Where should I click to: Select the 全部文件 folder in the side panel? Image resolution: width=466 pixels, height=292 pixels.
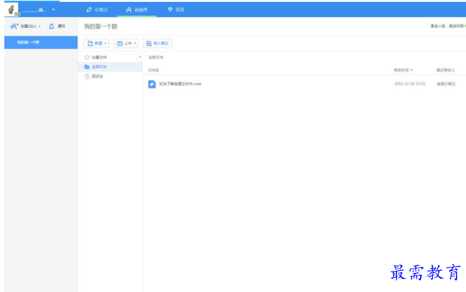pos(110,67)
